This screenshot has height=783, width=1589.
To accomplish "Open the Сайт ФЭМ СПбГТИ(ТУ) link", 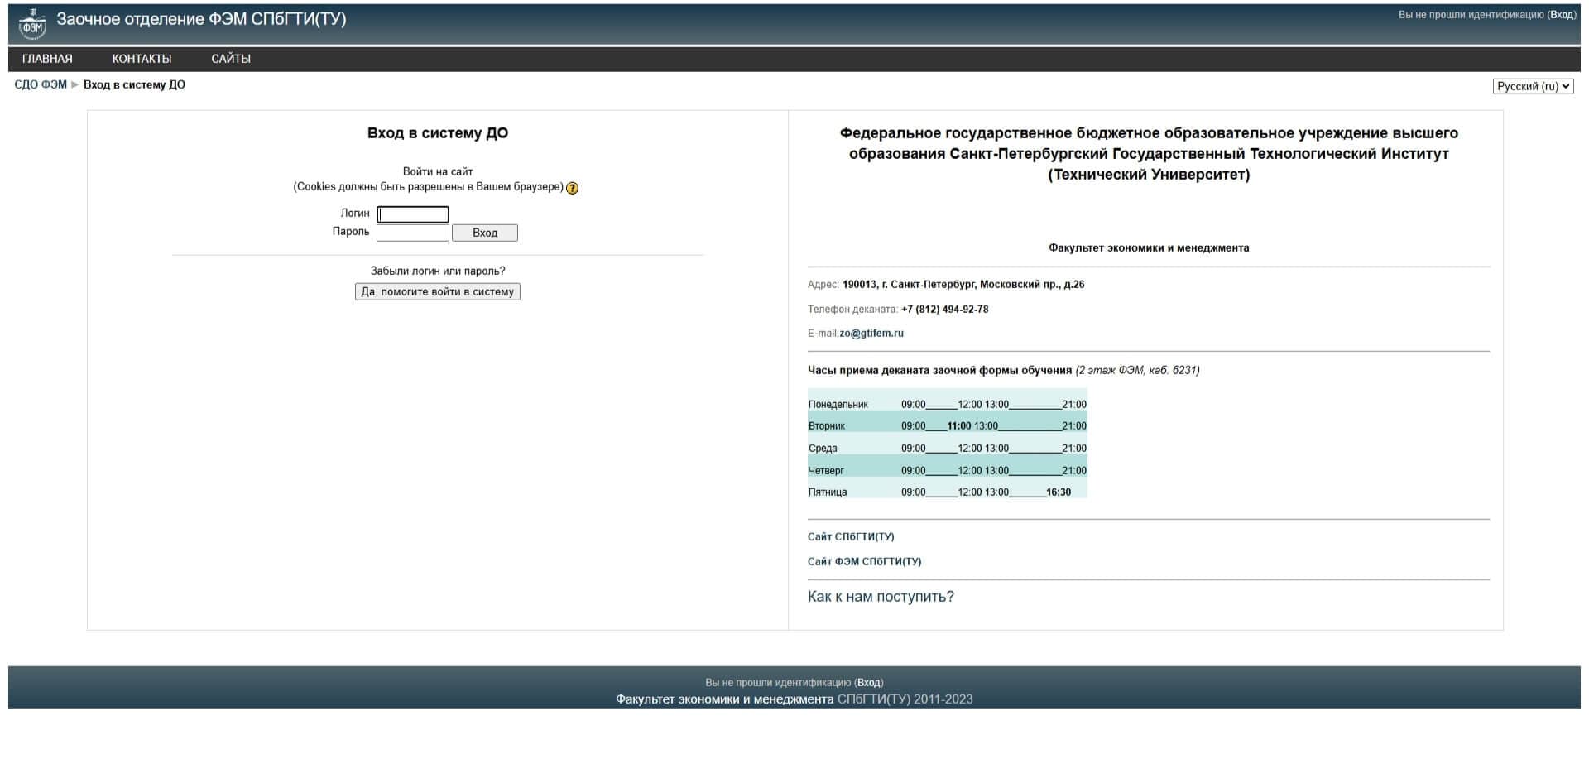I will coord(864,562).
